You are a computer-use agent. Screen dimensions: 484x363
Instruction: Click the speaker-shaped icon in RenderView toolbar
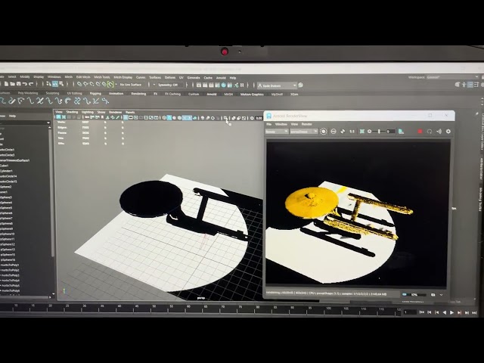click(x=439, y=132)
